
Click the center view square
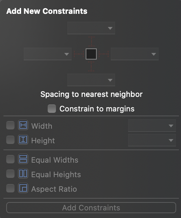pyautogui.click(x=91, y=54)
